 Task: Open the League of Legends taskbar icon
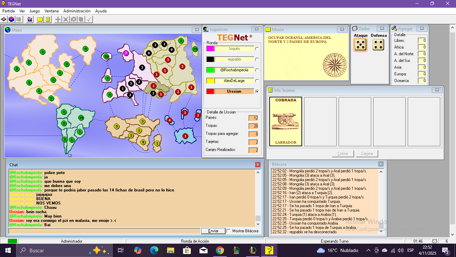tap(236, 250)
